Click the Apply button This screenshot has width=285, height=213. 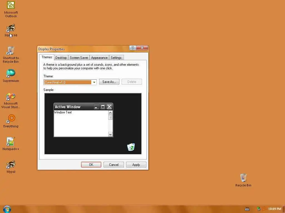(136, 165)
